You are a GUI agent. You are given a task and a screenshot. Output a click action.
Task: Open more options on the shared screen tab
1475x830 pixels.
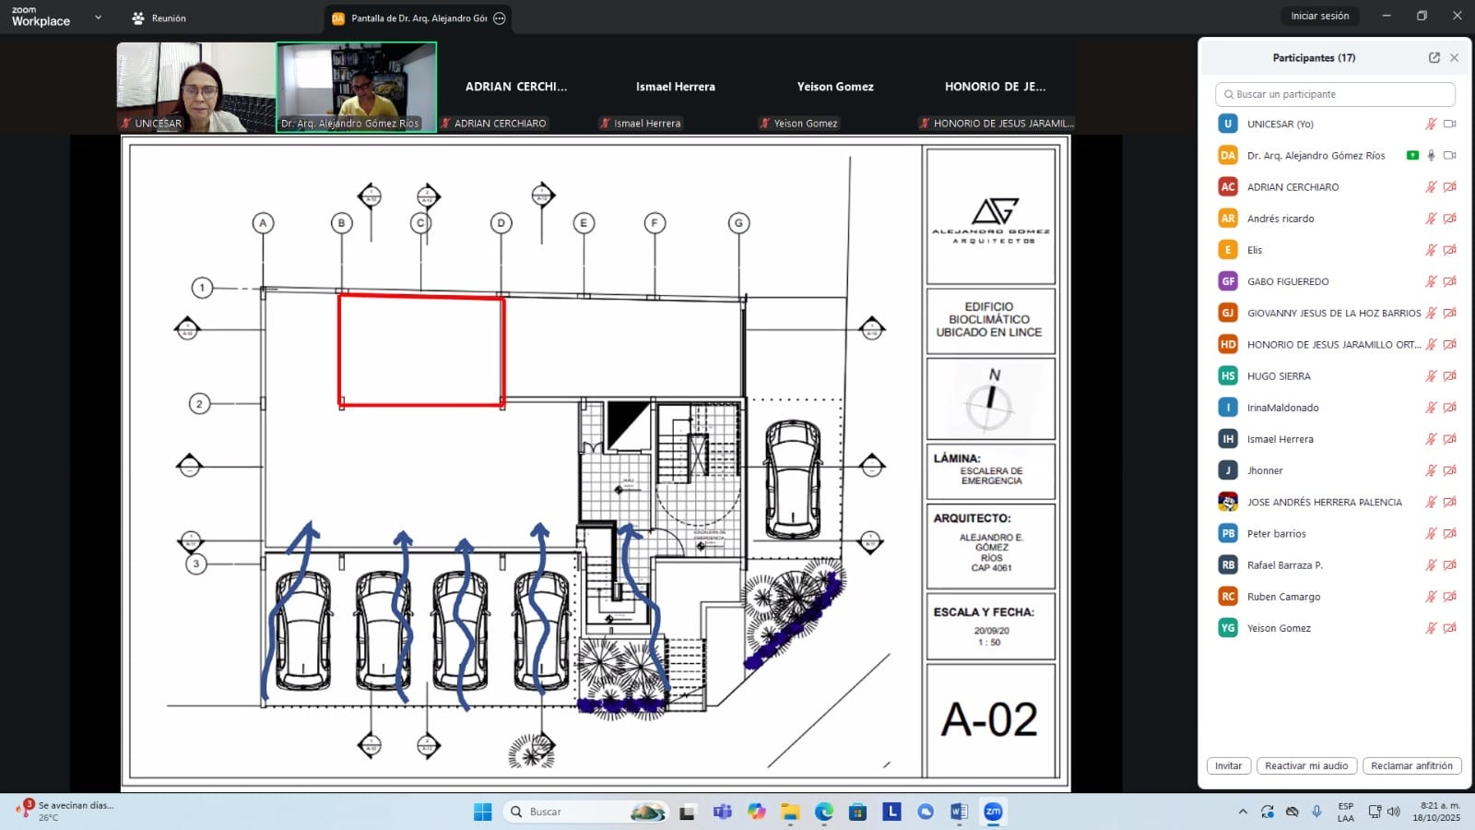(x=500, y=18)
